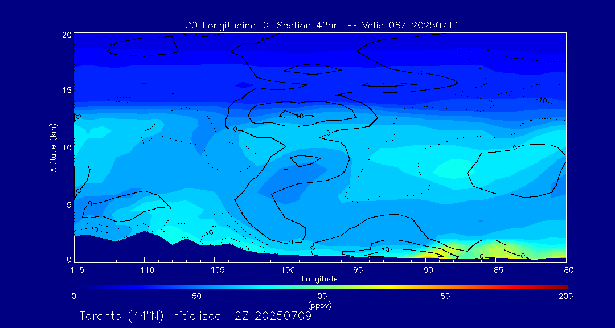The width and height of the screenshot is (615, 328).
Task: Click the 'Longitude' axis label
Action: point(319,280)
